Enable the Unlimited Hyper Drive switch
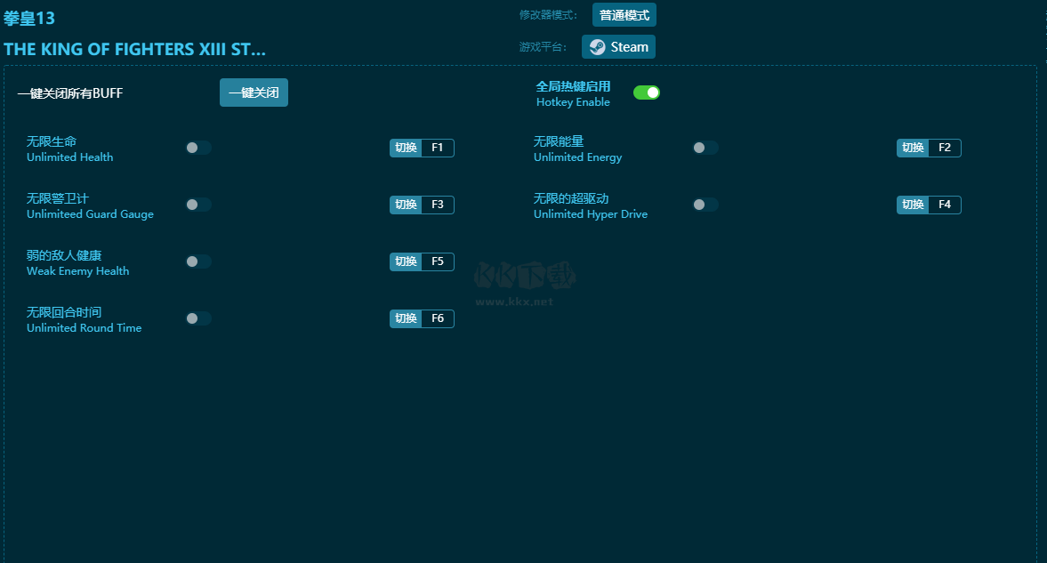Screen dimensions: 1047x563 705,205
